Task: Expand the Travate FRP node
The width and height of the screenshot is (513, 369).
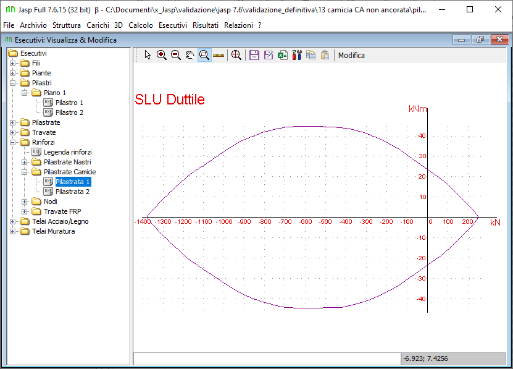Action: pyautogui.click(x=24, y=211)
